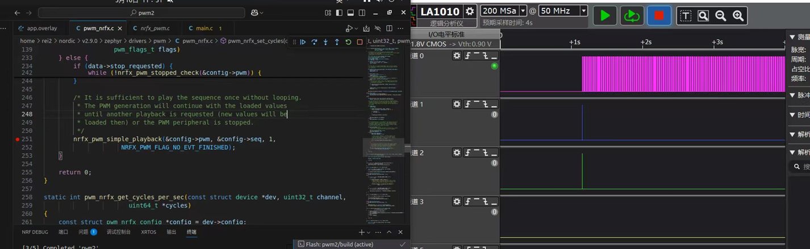
Task: Open the 问题 (problems) panel tab
Action: pyautogui.click(x=87, y=232)
